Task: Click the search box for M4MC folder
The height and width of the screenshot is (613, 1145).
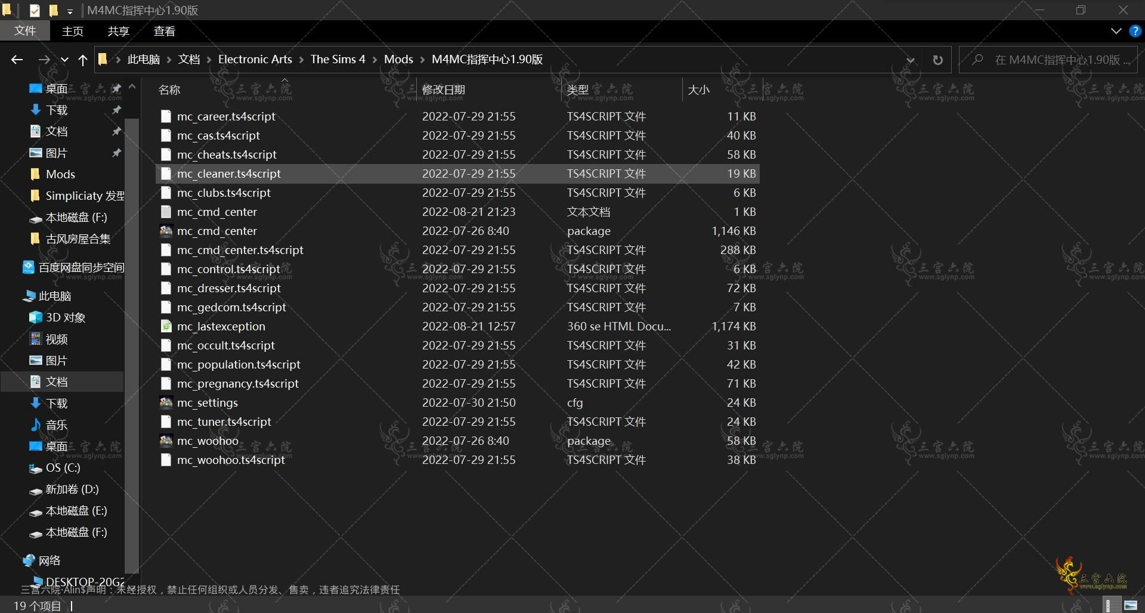Action: click(1048, 60)
